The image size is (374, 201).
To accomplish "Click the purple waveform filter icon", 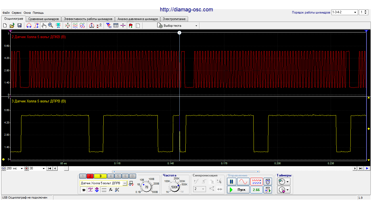I will [91, 190].
